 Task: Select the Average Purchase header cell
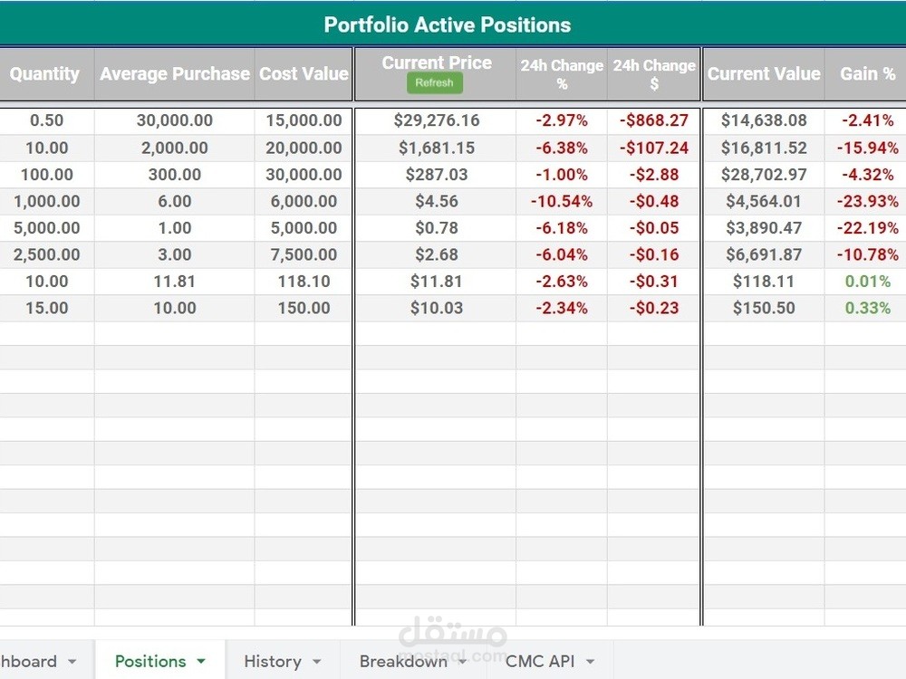coord(174,74)
